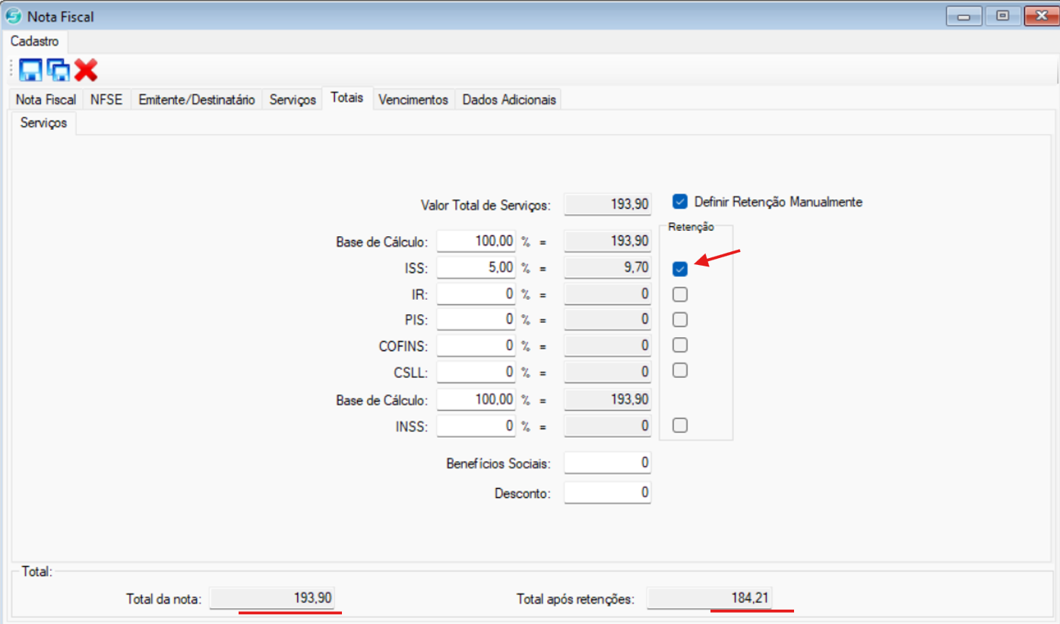Viewport: 1060px width, 624px height.
Task: Click the red X cancel icon
Action: tap(86, 71)
